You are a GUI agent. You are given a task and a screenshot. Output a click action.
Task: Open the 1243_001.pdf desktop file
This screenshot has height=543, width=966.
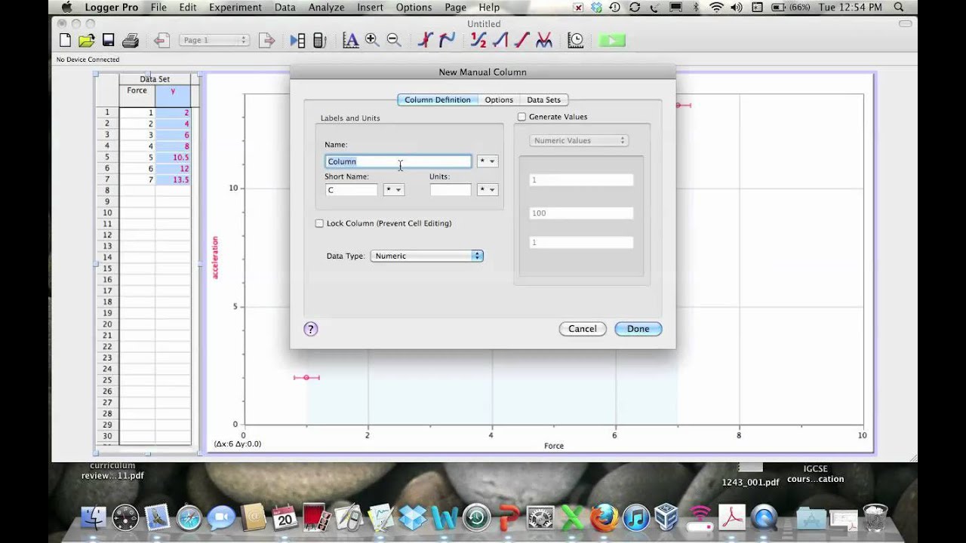[750, 482]
